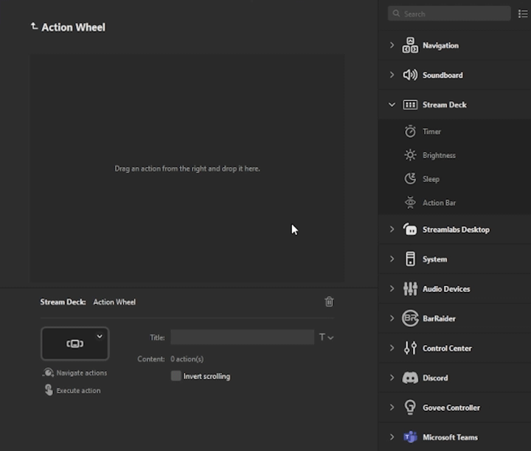Expand the Audio Devices category
Viewport: 531px width, 451px height.
(392, 289)
